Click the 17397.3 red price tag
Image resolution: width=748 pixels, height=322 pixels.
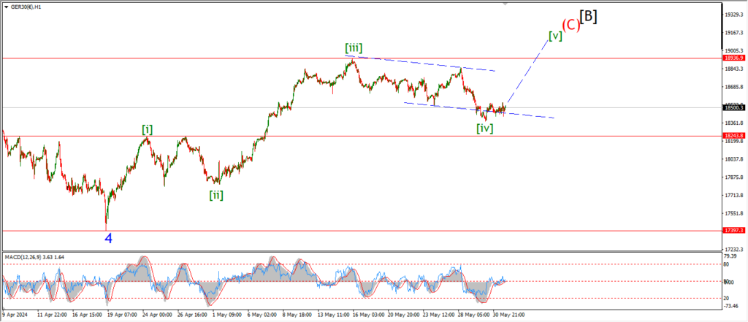(733, 230)
